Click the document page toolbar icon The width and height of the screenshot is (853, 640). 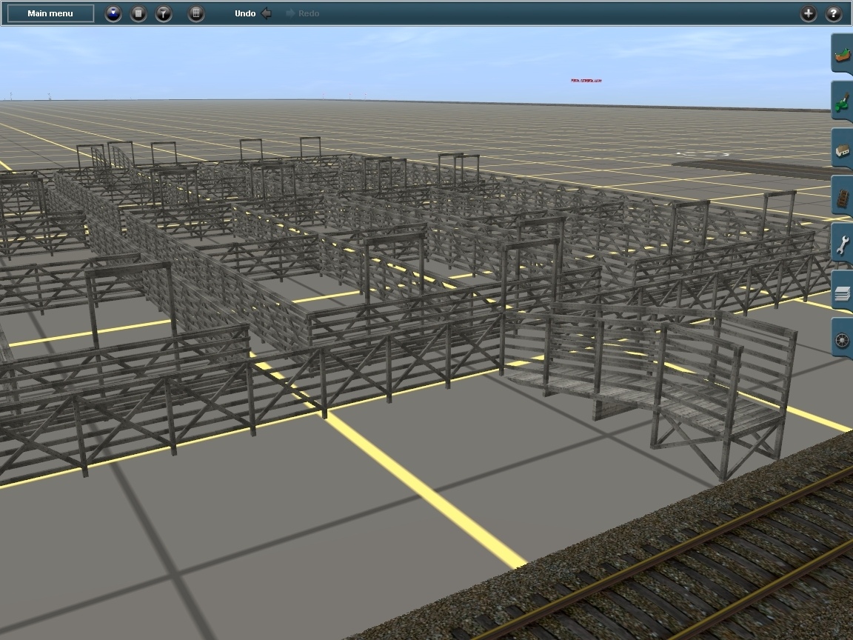(x=138, y=13)
